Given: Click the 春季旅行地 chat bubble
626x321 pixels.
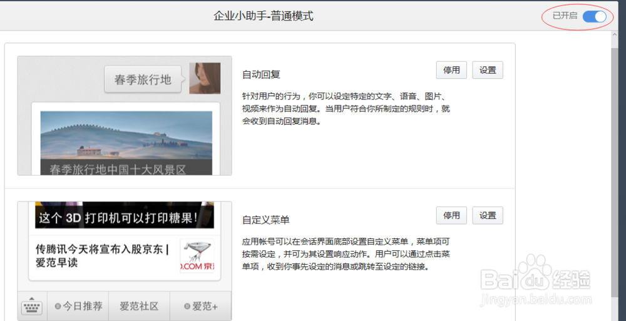Looking at the screenshot, I should click(x=143, y=79).
